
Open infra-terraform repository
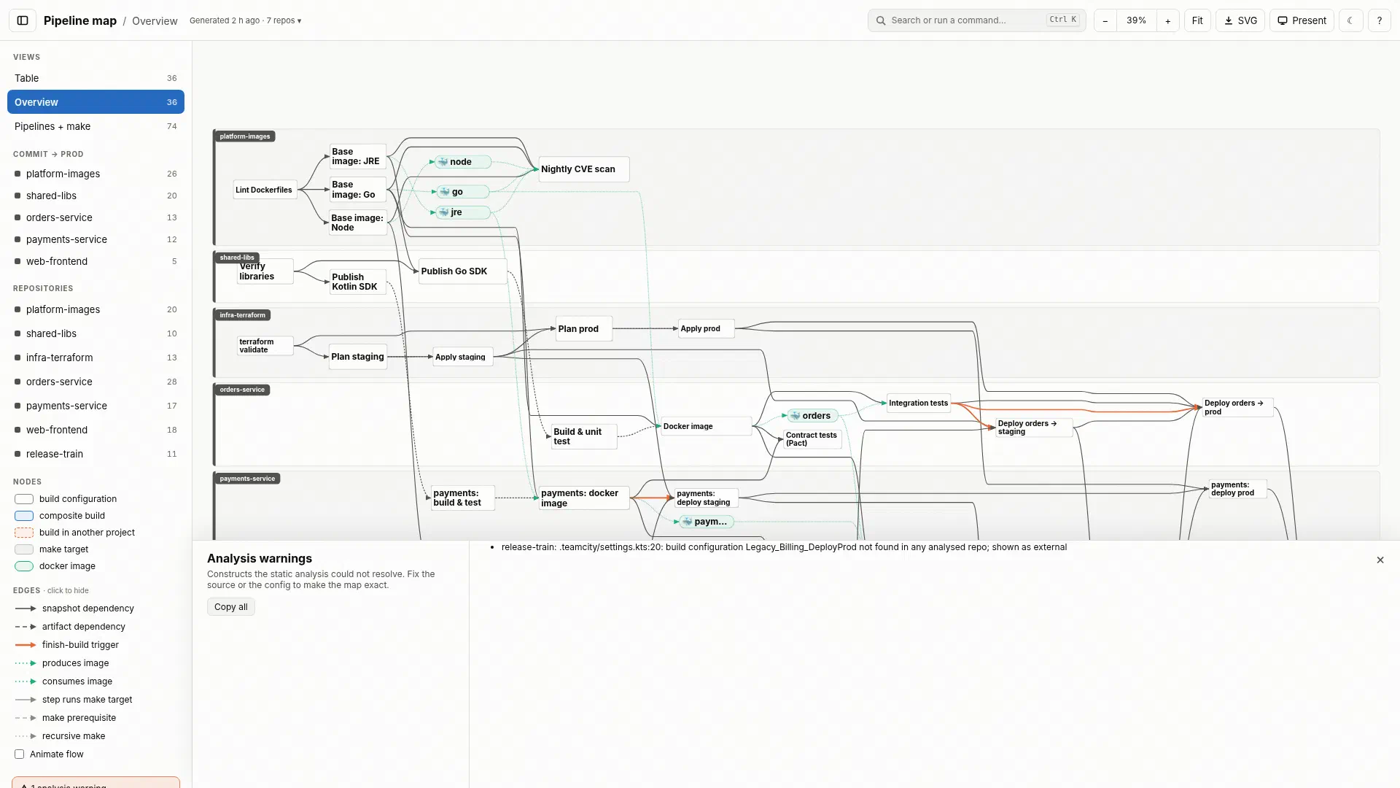point(96,358)
